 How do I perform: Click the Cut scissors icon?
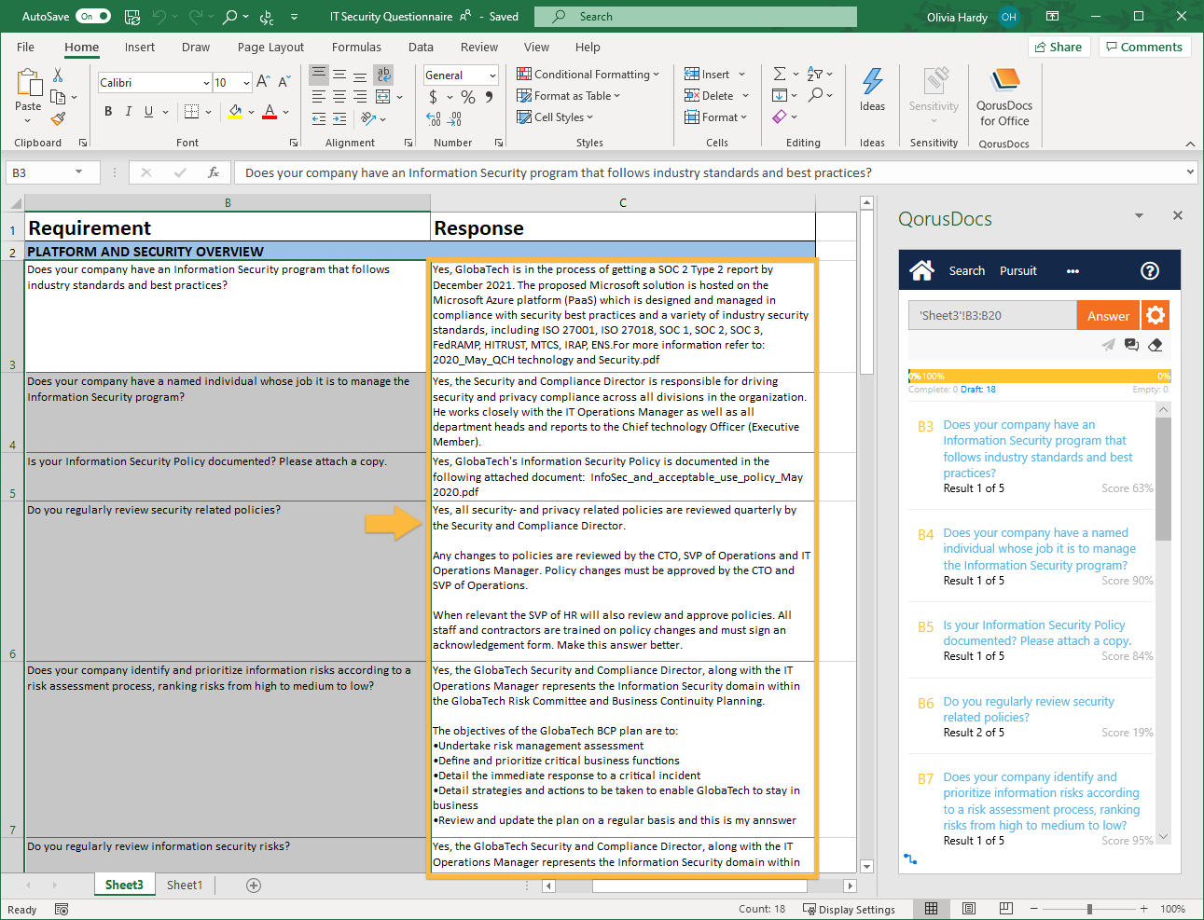58,75
